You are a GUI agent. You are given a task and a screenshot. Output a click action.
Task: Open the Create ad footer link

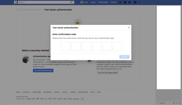[x=26, y=92]
